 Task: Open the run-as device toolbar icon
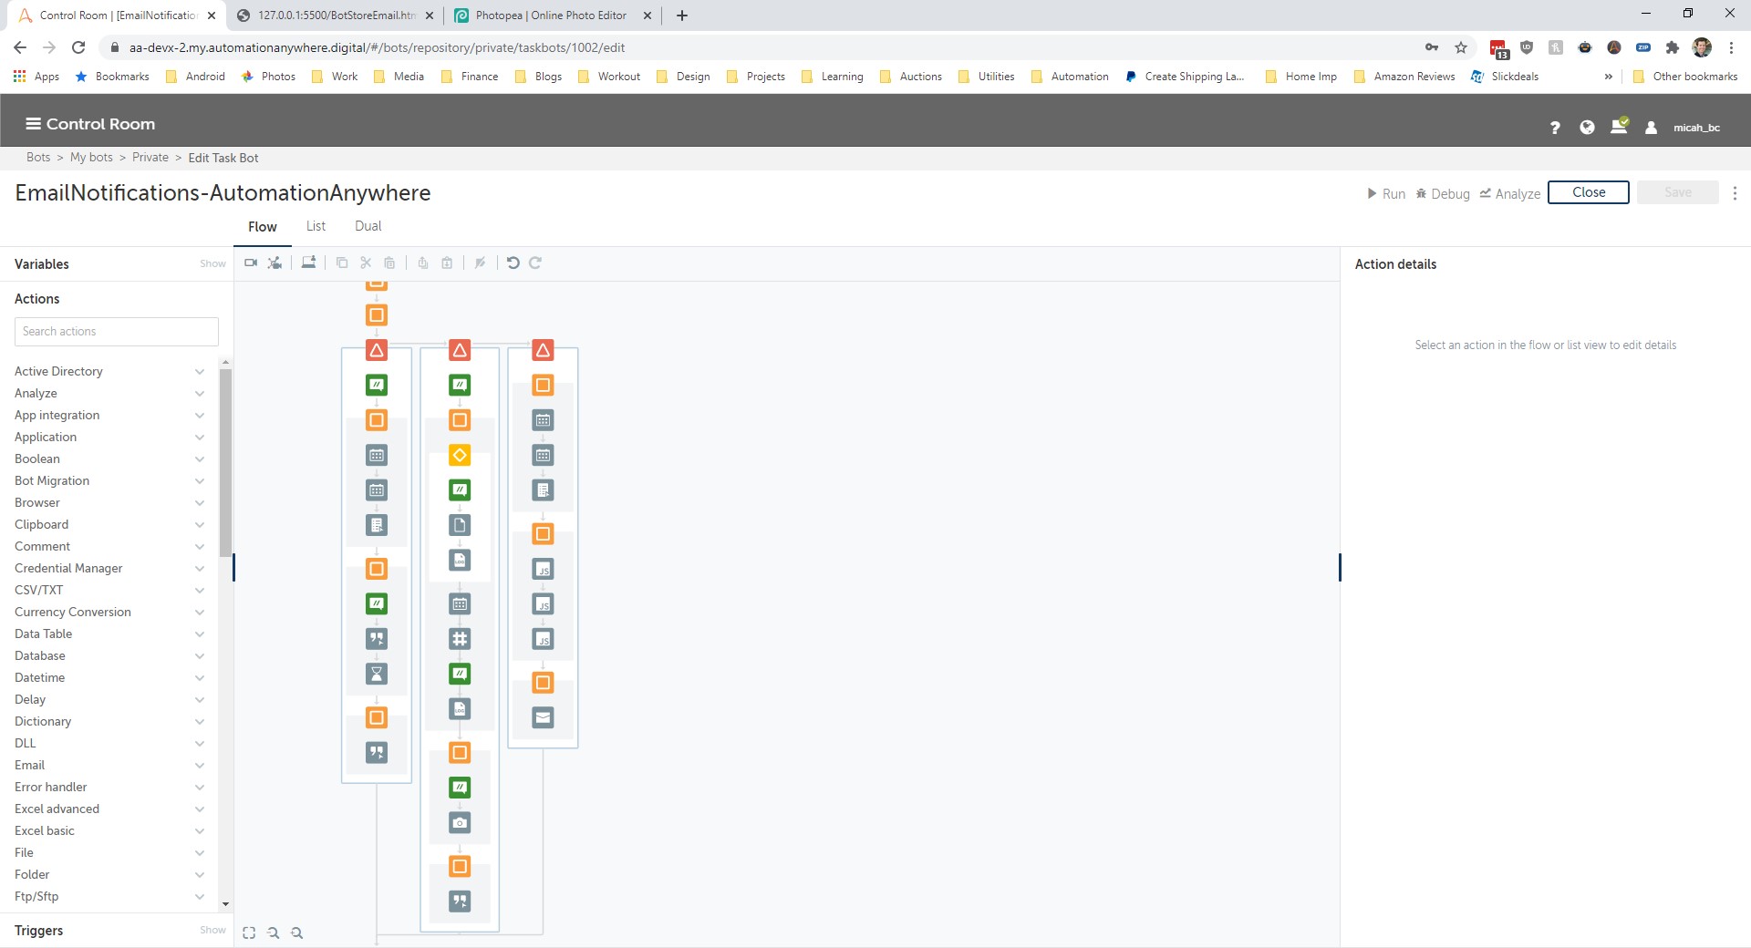point(309,263)
